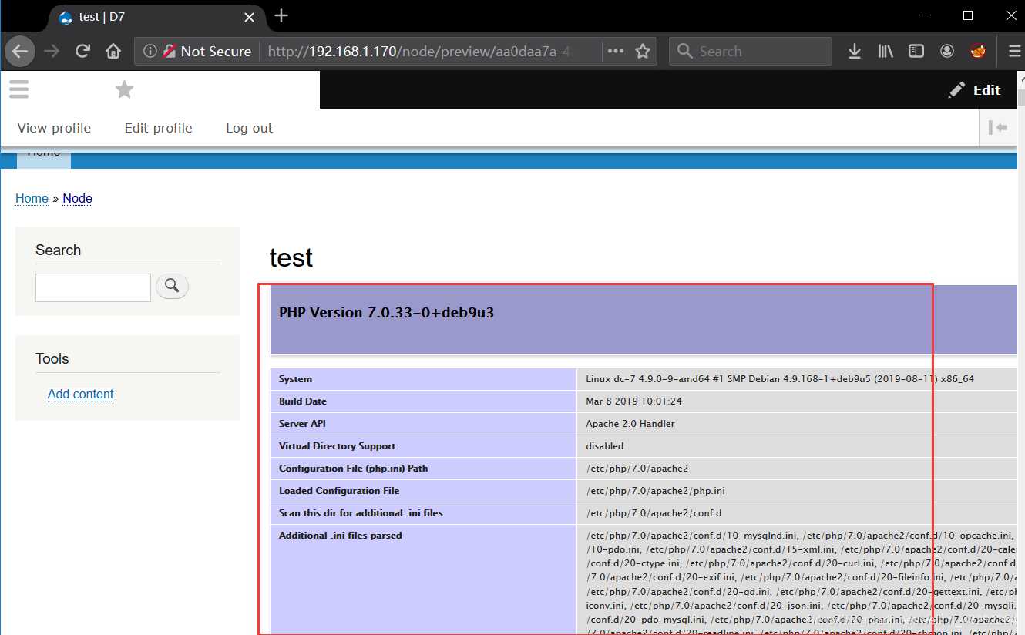Toggle the browser sidebar view
Viewport: 1025px width, 635px height.
click(916, 52)
